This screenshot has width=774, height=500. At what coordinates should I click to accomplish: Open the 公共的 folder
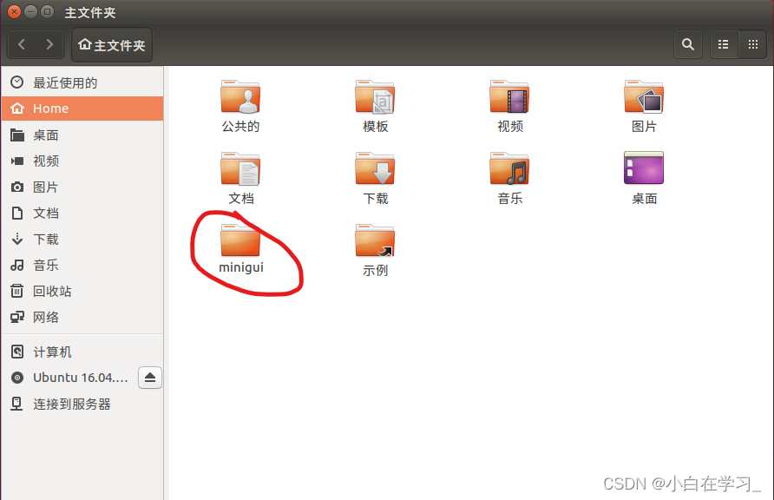tap(240, 97)
